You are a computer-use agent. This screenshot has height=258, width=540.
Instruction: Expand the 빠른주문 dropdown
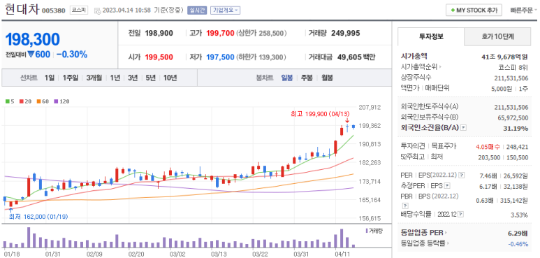[523, 10]
